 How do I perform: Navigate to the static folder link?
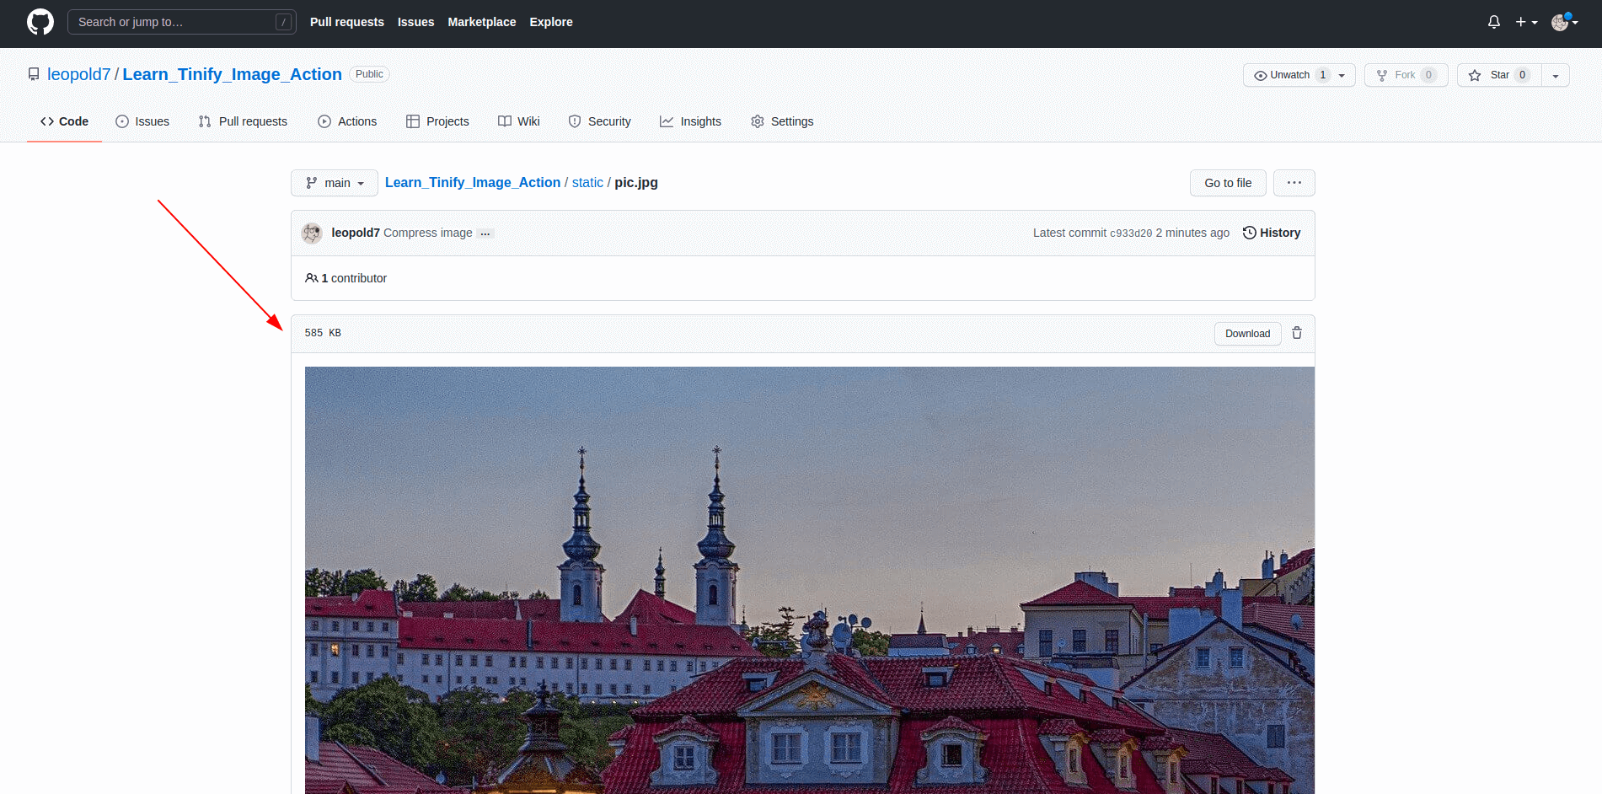587,183
